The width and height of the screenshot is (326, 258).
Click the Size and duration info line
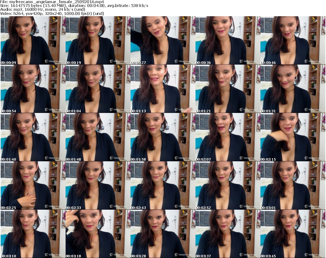(74, 6)
